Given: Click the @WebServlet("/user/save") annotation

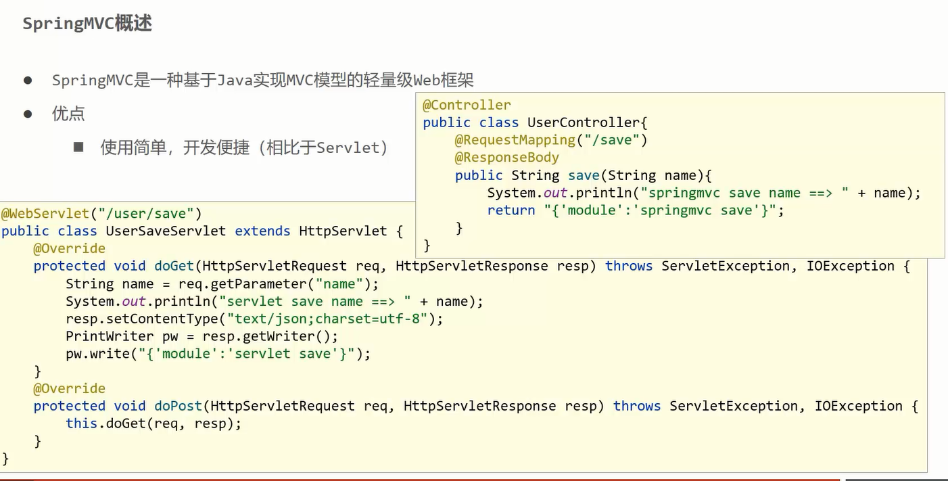Looking at the screenshot, I should click(101, 213).
